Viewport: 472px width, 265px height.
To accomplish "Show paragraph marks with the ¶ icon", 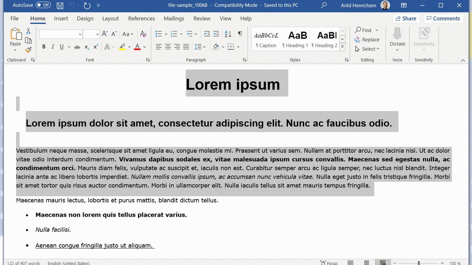I will click(240, 34).
